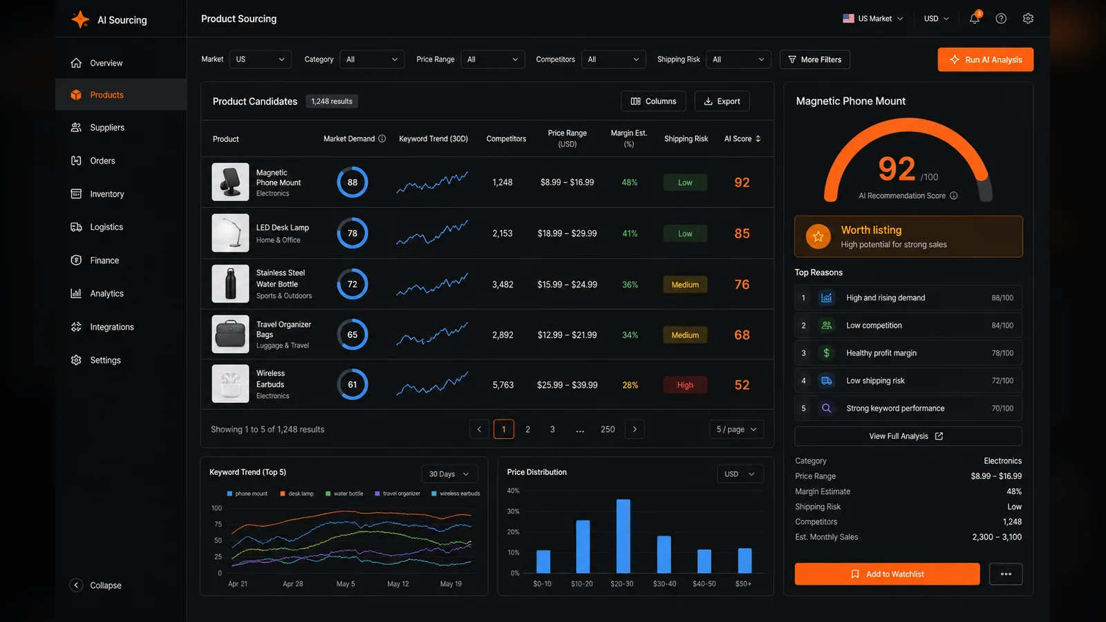The width and height of the screenshot is (1106, 622).
Task: Click the More Filters button
Action: coord(815,59)
